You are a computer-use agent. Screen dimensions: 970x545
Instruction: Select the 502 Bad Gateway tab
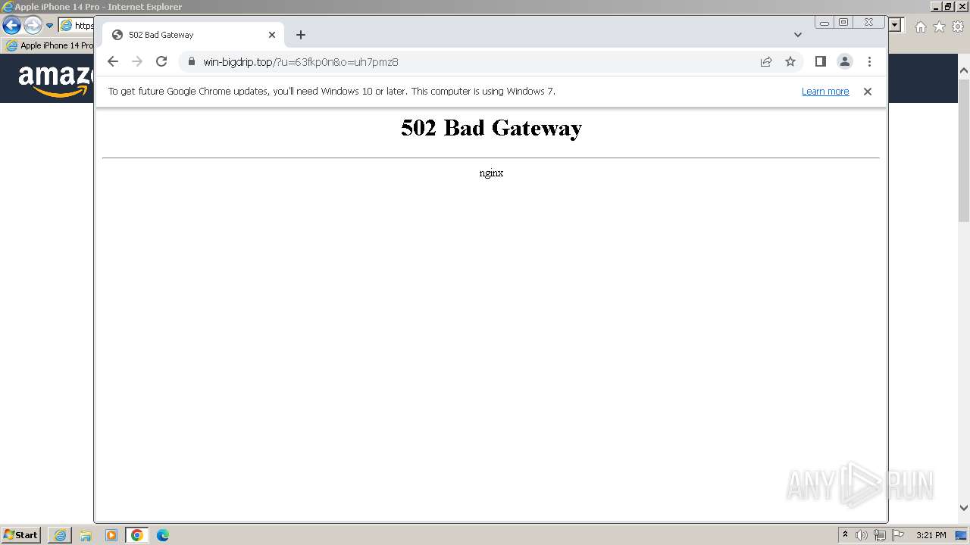pyautogui.click(x=193, y=35)
